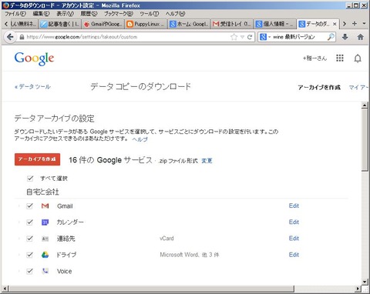This screenshot has width=370, height=294.
Task: Click the vertical scrollbar down arrow
Action: (365, 282)
